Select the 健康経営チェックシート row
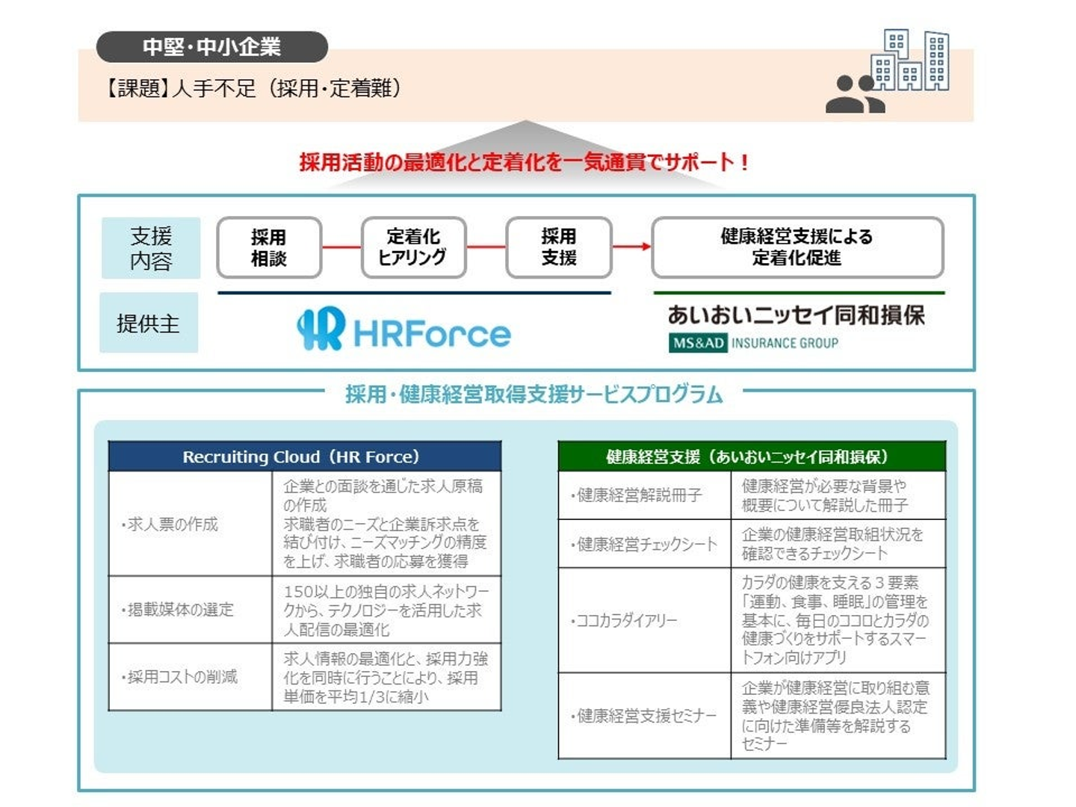This screenshot has height=807, width=1076. (x=752, y=543)
